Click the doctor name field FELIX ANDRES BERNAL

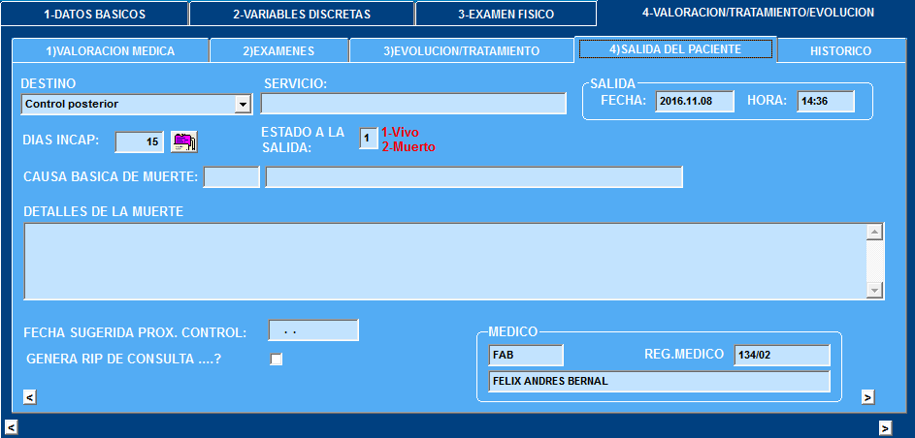659,382
